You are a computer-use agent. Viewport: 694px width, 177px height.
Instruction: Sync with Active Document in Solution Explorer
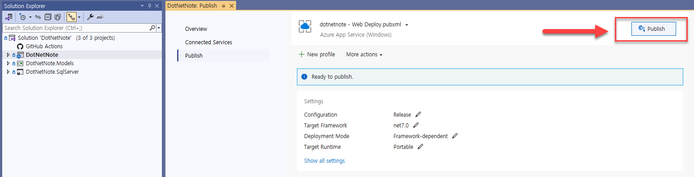tap(38, 17)
